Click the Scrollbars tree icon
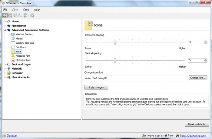Screen dimensions: 212x139 [x=13, y=47]
